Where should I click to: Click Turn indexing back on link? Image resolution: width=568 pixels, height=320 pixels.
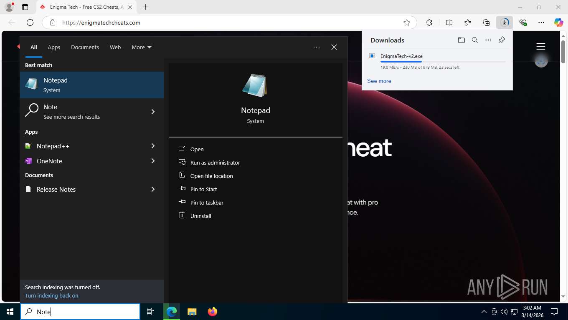click(x=52, y=295)
